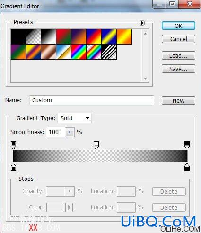
Task: Click the Smoothness value field
Action: click(x=55, y=132)
